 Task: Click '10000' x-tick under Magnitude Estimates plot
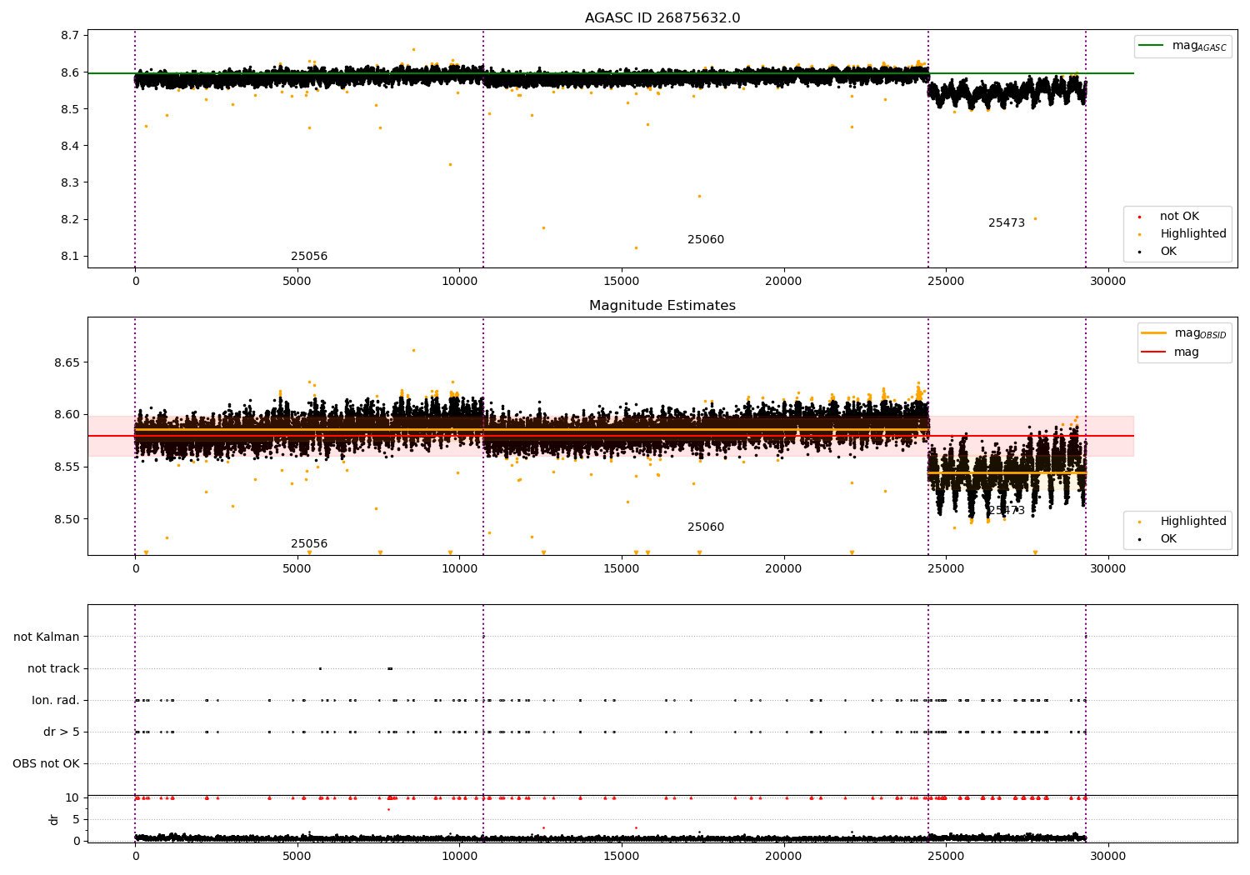click(459, 569)
